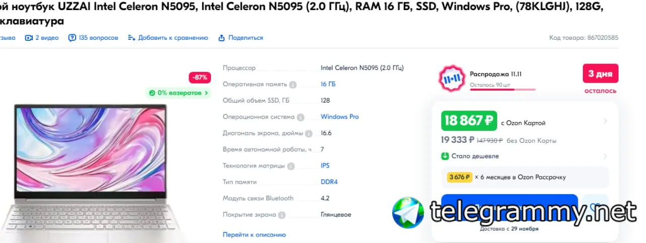646x243 pixels.
Task: Click Перейти к описанию link
Action: (x=254, y=234)
